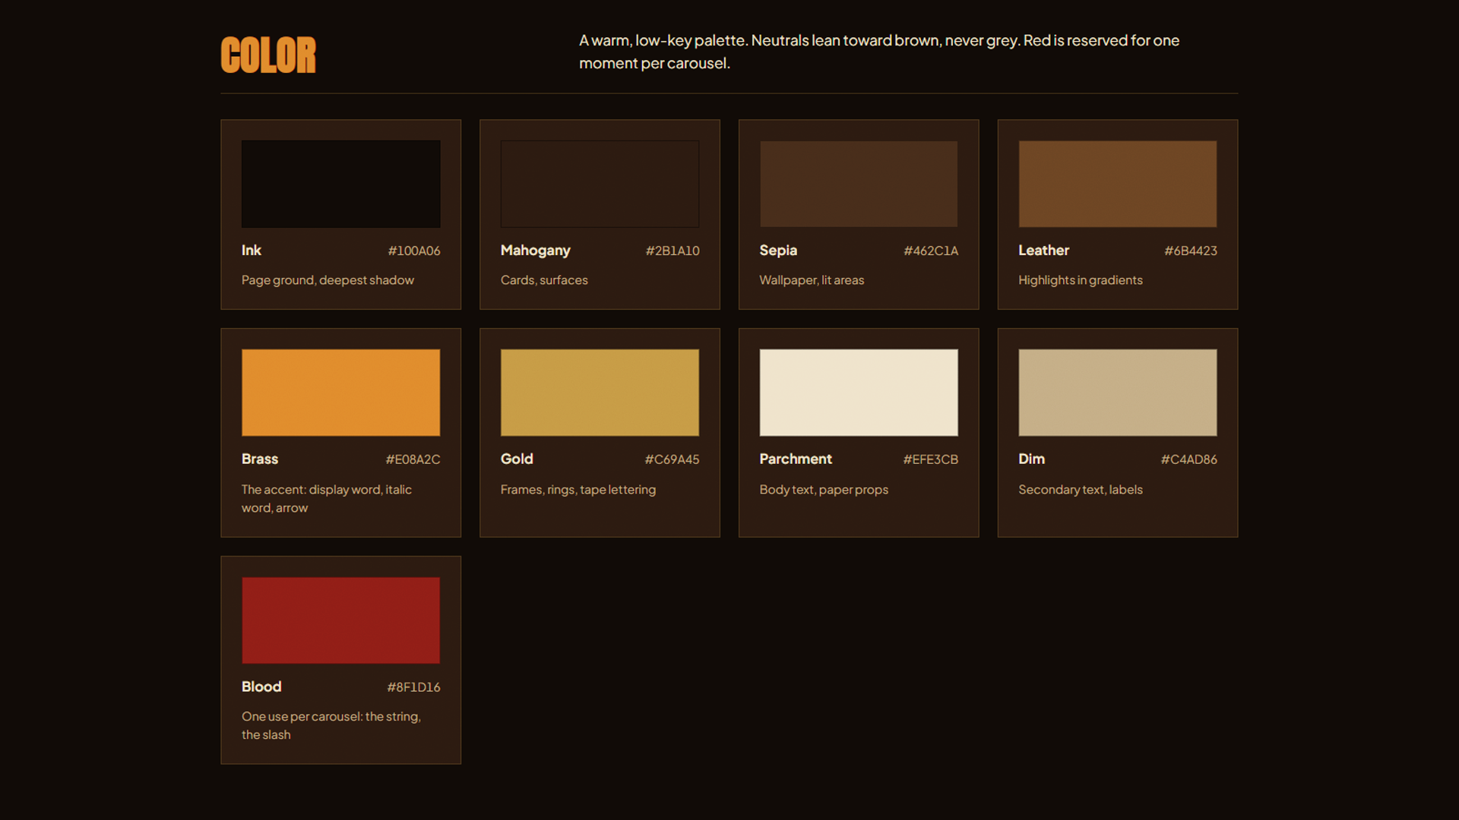Click the Ink color swatch
The height and width of the screenshot is (820, 1459).
pos(340,184)
